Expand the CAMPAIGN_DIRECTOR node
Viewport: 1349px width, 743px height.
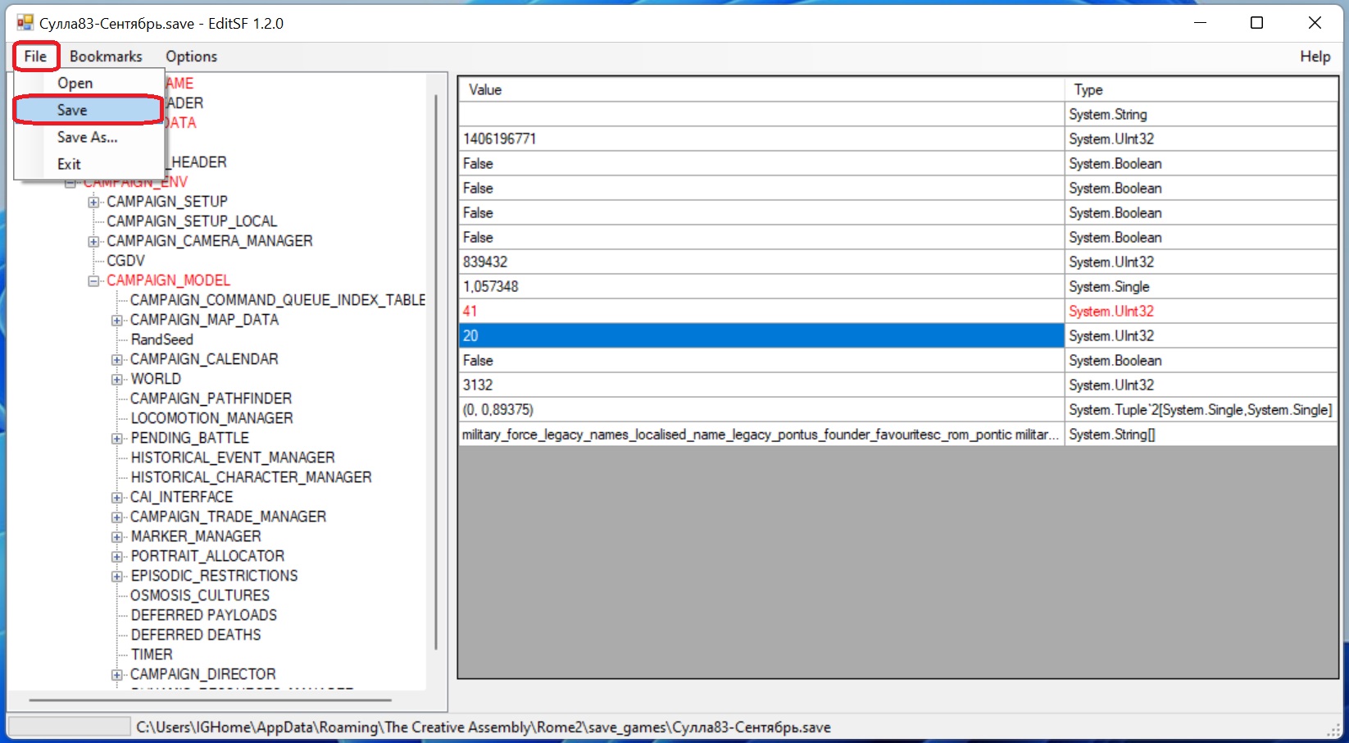(x=117, y=674)
